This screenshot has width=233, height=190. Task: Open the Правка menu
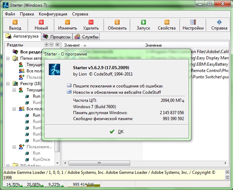click(x=27, y=14)
